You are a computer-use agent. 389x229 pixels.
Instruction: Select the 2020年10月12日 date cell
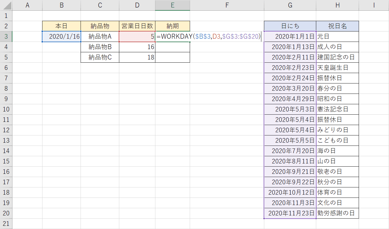tap(290, 192)
